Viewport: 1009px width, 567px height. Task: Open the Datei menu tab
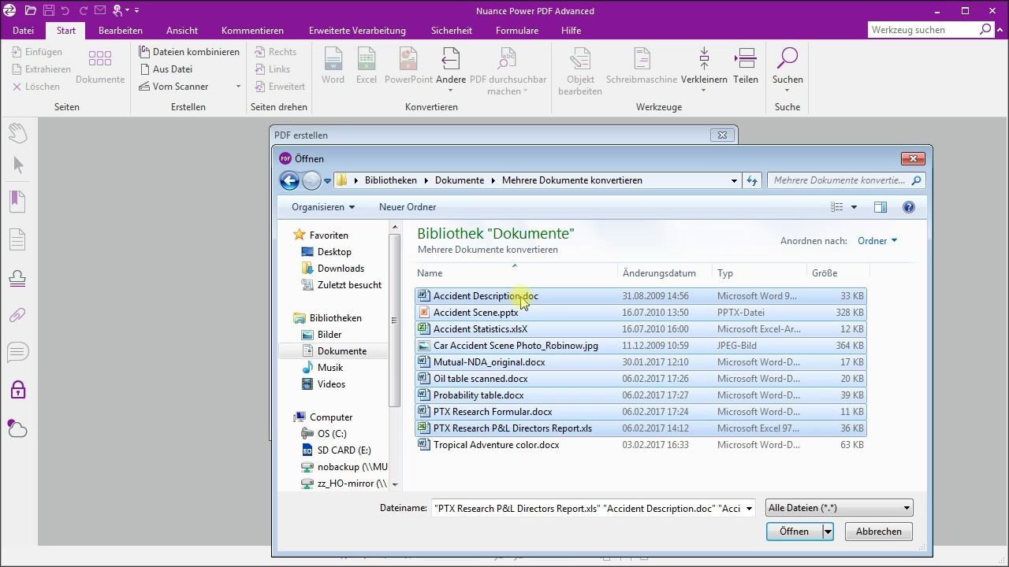[24, 31]
